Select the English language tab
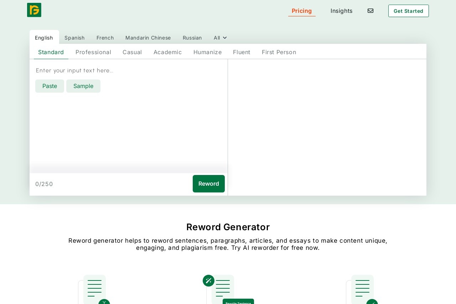 click(44, 37)
